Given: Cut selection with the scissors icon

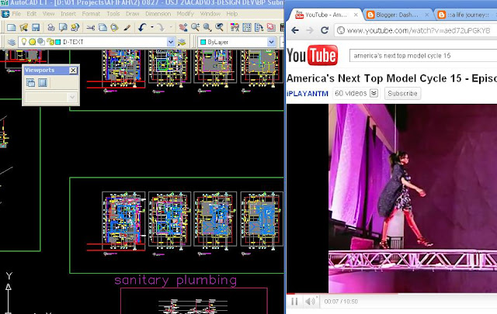Looking at the screenshot, I should (91, 28).
